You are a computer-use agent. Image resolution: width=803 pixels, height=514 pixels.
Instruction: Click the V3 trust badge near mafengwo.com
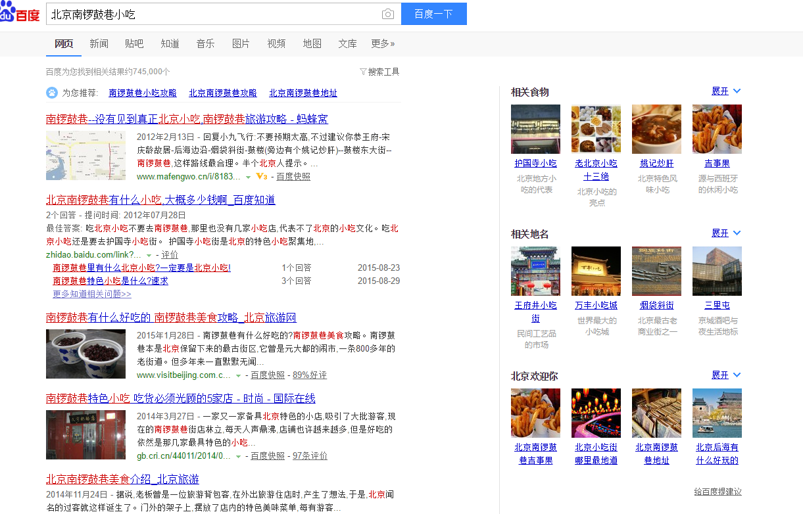[x=261, y=176]
